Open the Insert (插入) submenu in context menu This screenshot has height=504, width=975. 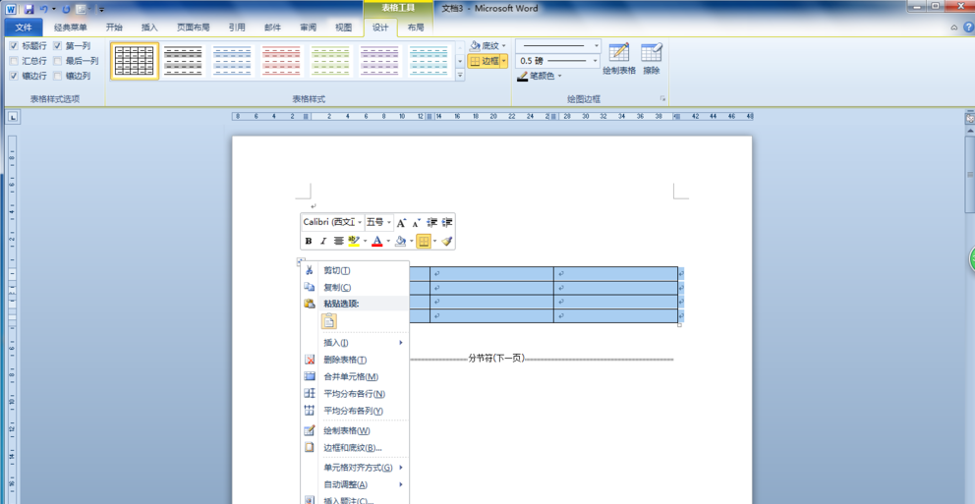click(355, 343)
